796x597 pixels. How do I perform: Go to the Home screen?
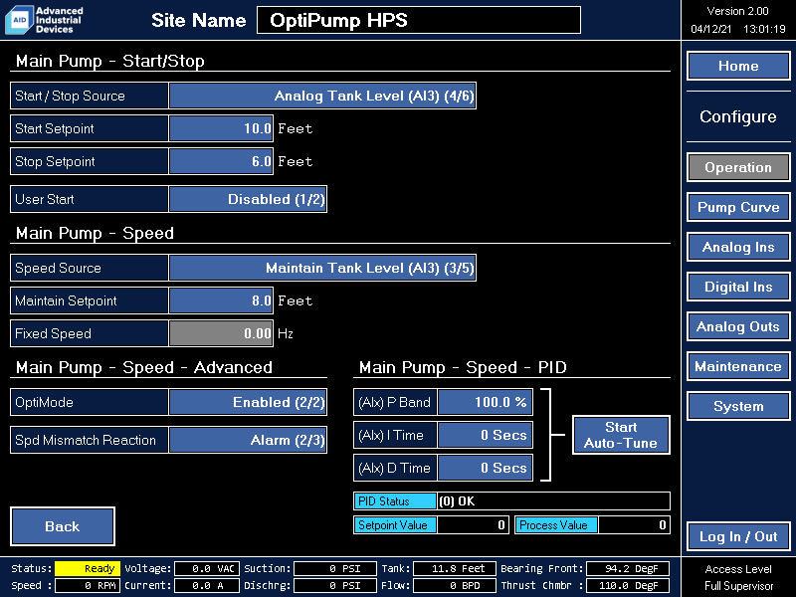tap(738, 66)
